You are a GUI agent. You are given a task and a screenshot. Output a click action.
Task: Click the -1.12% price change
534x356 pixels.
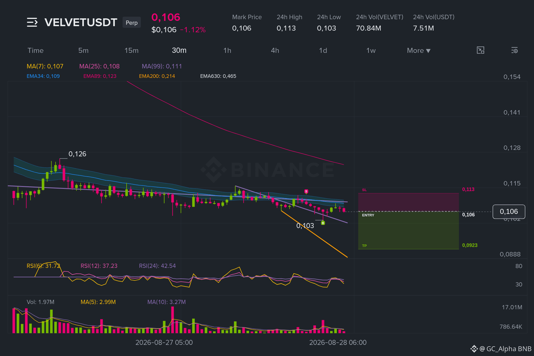(x=193, y=30)
